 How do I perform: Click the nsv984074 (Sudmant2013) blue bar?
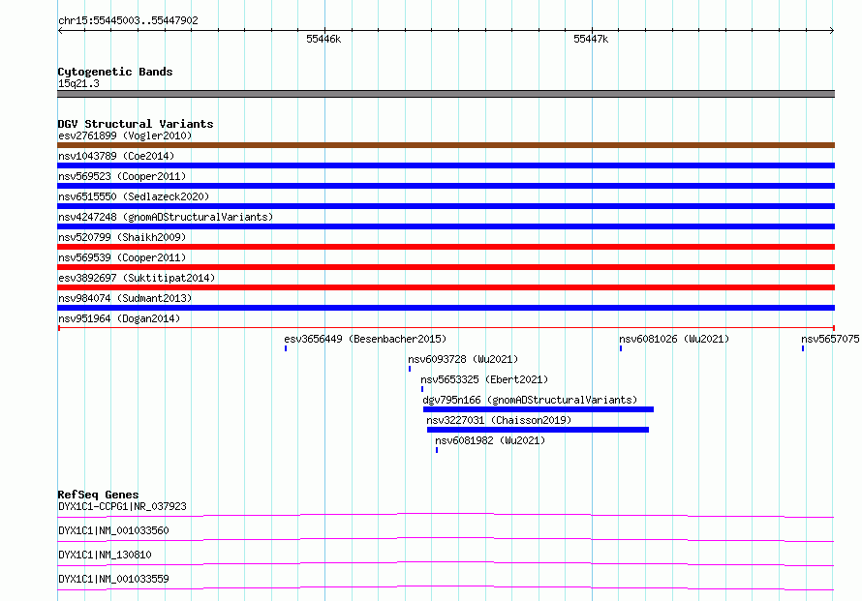click(x=446, y=308)
